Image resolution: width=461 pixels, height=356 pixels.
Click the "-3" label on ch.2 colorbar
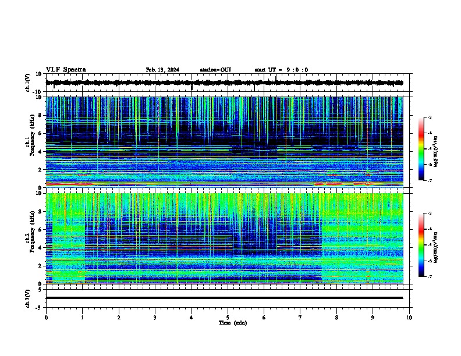pos(429,213)
